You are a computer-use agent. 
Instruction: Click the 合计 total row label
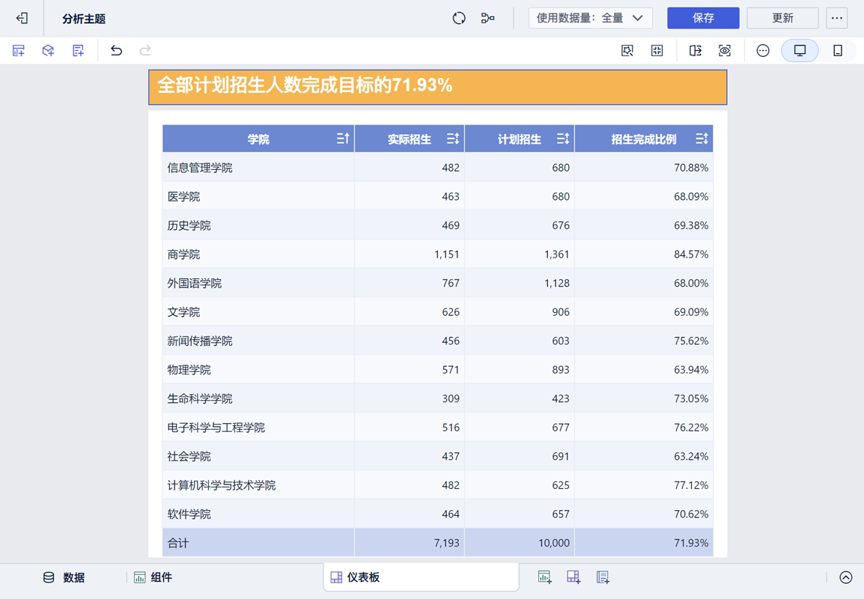coord(178,543)
